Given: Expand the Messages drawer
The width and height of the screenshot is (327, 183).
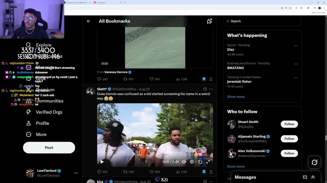Looking at the screenshot, I should tap(313, 177).
